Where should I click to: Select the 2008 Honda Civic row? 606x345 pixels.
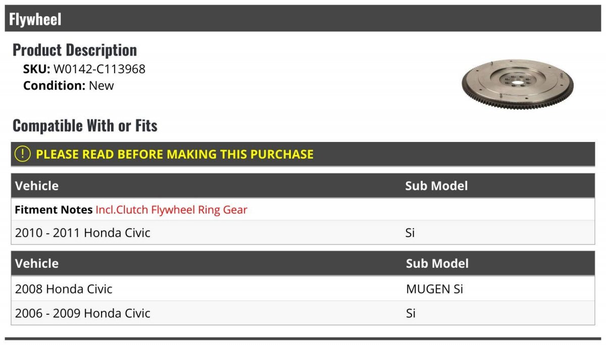[x=303, y=289]
